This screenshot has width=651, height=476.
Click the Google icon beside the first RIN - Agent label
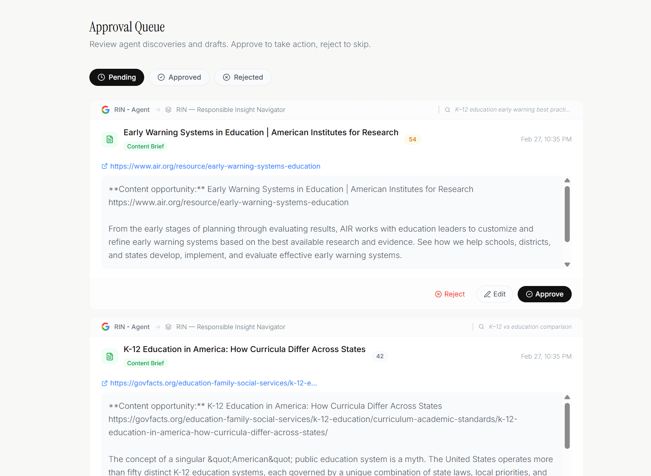(105, 110)
